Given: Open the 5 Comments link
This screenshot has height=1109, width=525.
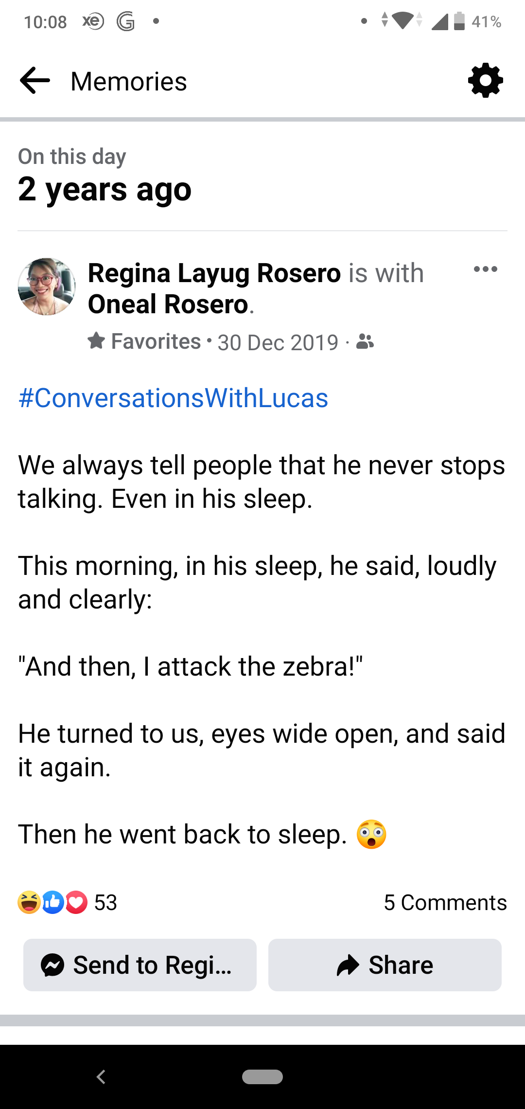Looking at the screenshot, I should [x=445, y=903].
